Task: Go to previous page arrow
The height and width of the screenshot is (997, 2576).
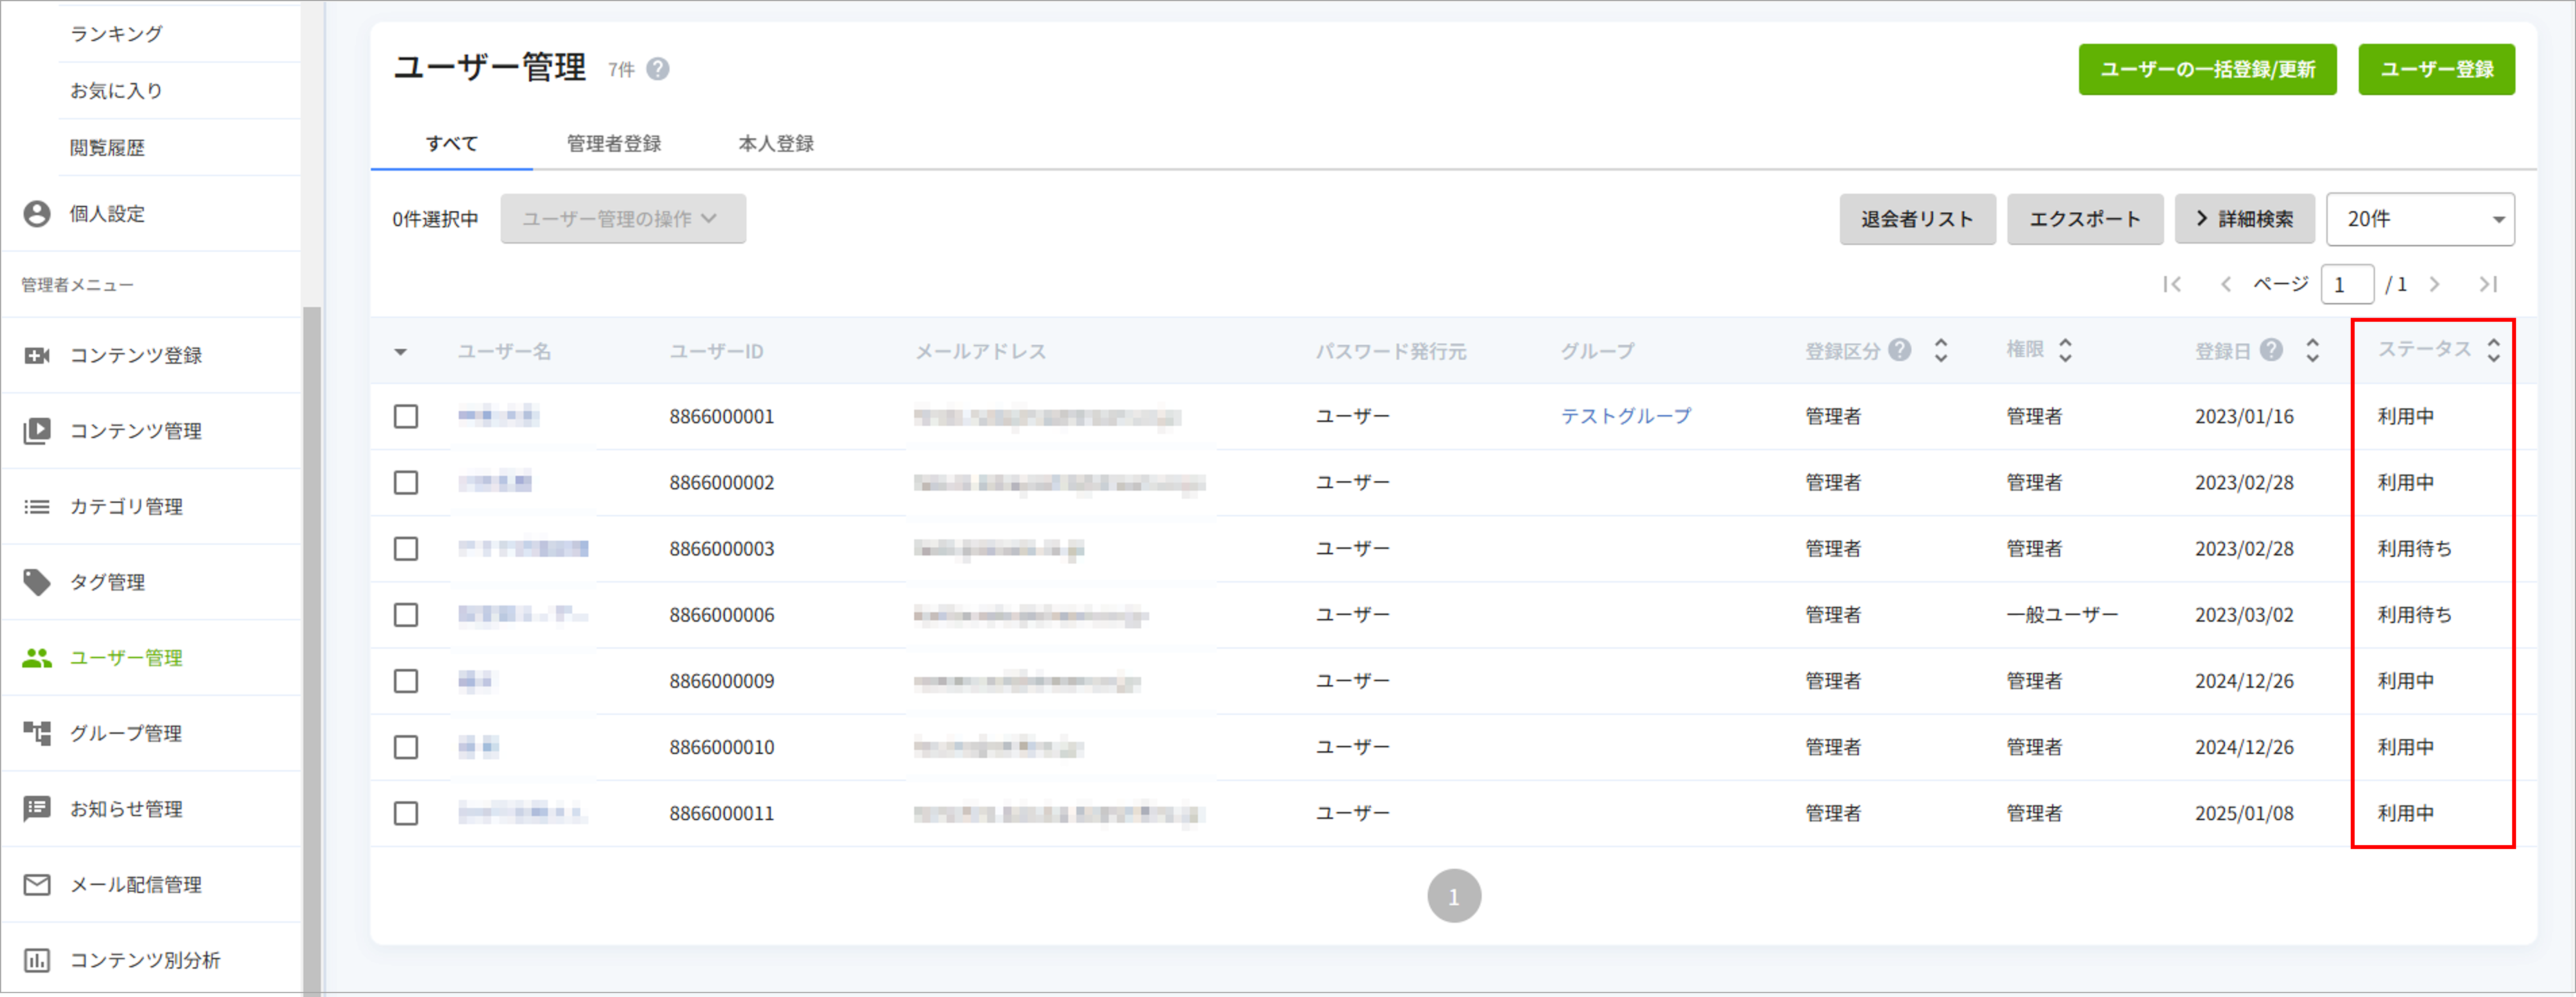Action: (x=2226, y=285)
